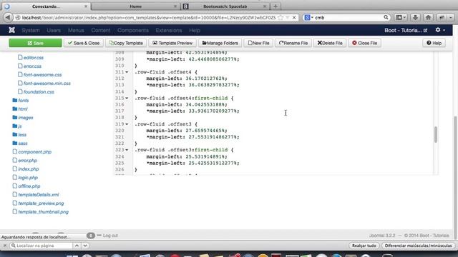458x257 pixels.
Task: Open the downloads arrow icon
Action: pyautogui.click(x=415, y=17)
